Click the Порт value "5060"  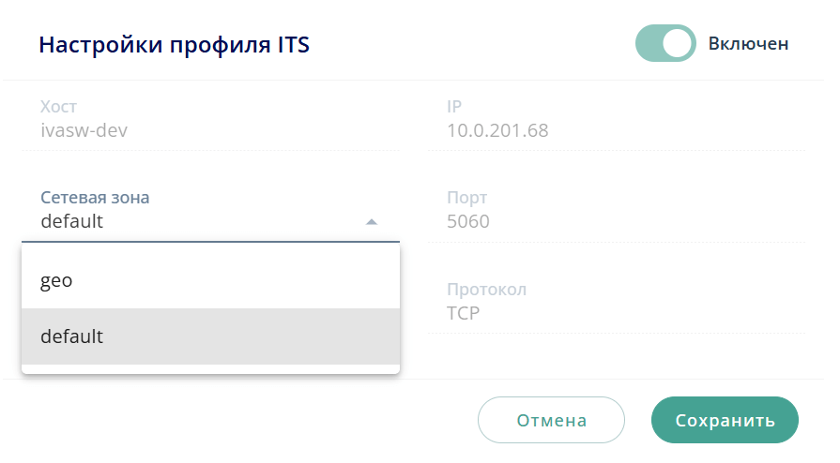pos(468,222)
